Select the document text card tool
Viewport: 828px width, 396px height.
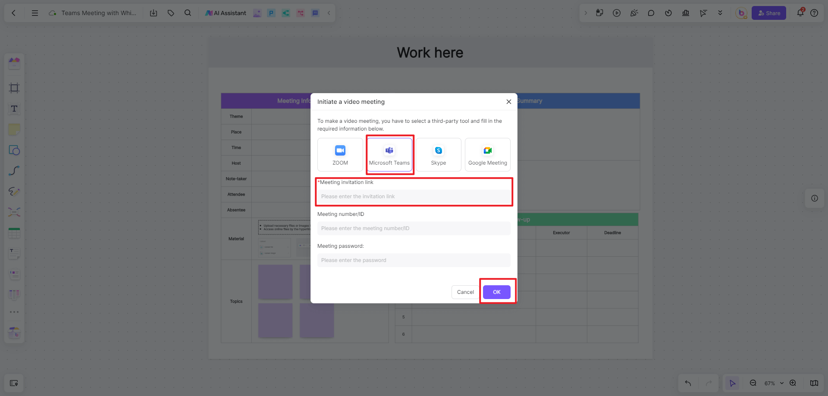pyautogui.click(x=14, y=254)
